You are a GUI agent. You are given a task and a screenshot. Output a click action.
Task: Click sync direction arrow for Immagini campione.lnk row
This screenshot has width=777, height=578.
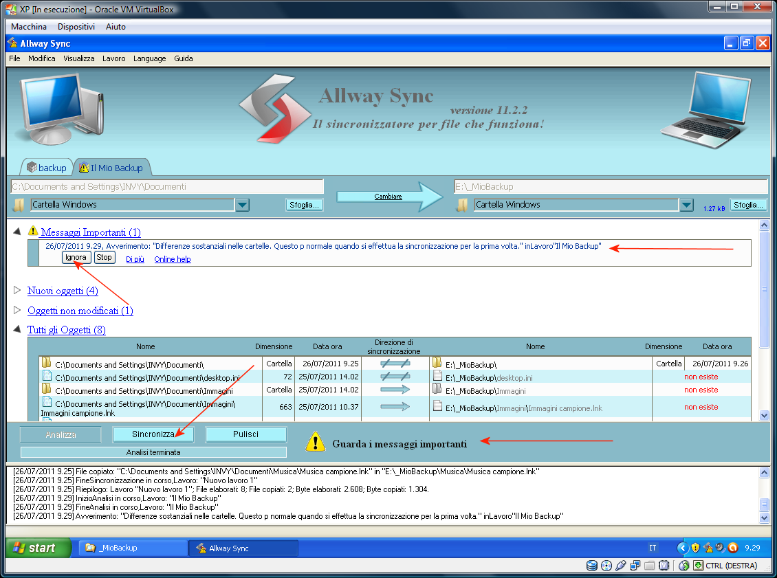coord(395,407)
